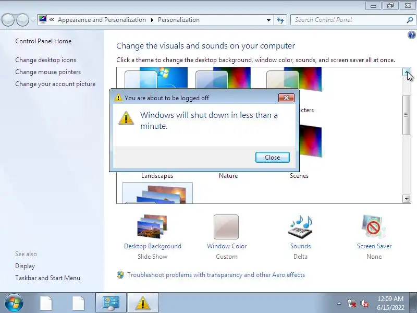Click the network tray icon
This screenshot has height=313, width=417.
pyautogui.click(x=352, y=303)
